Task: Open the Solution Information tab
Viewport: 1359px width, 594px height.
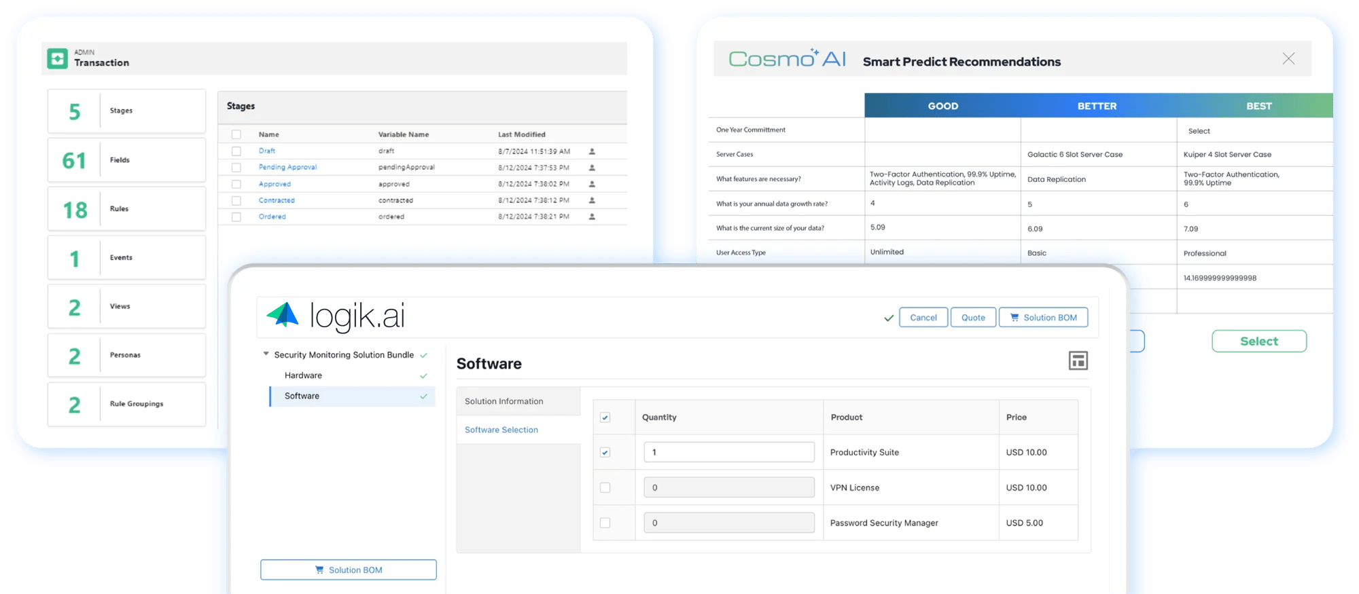Action: [518, 401]
